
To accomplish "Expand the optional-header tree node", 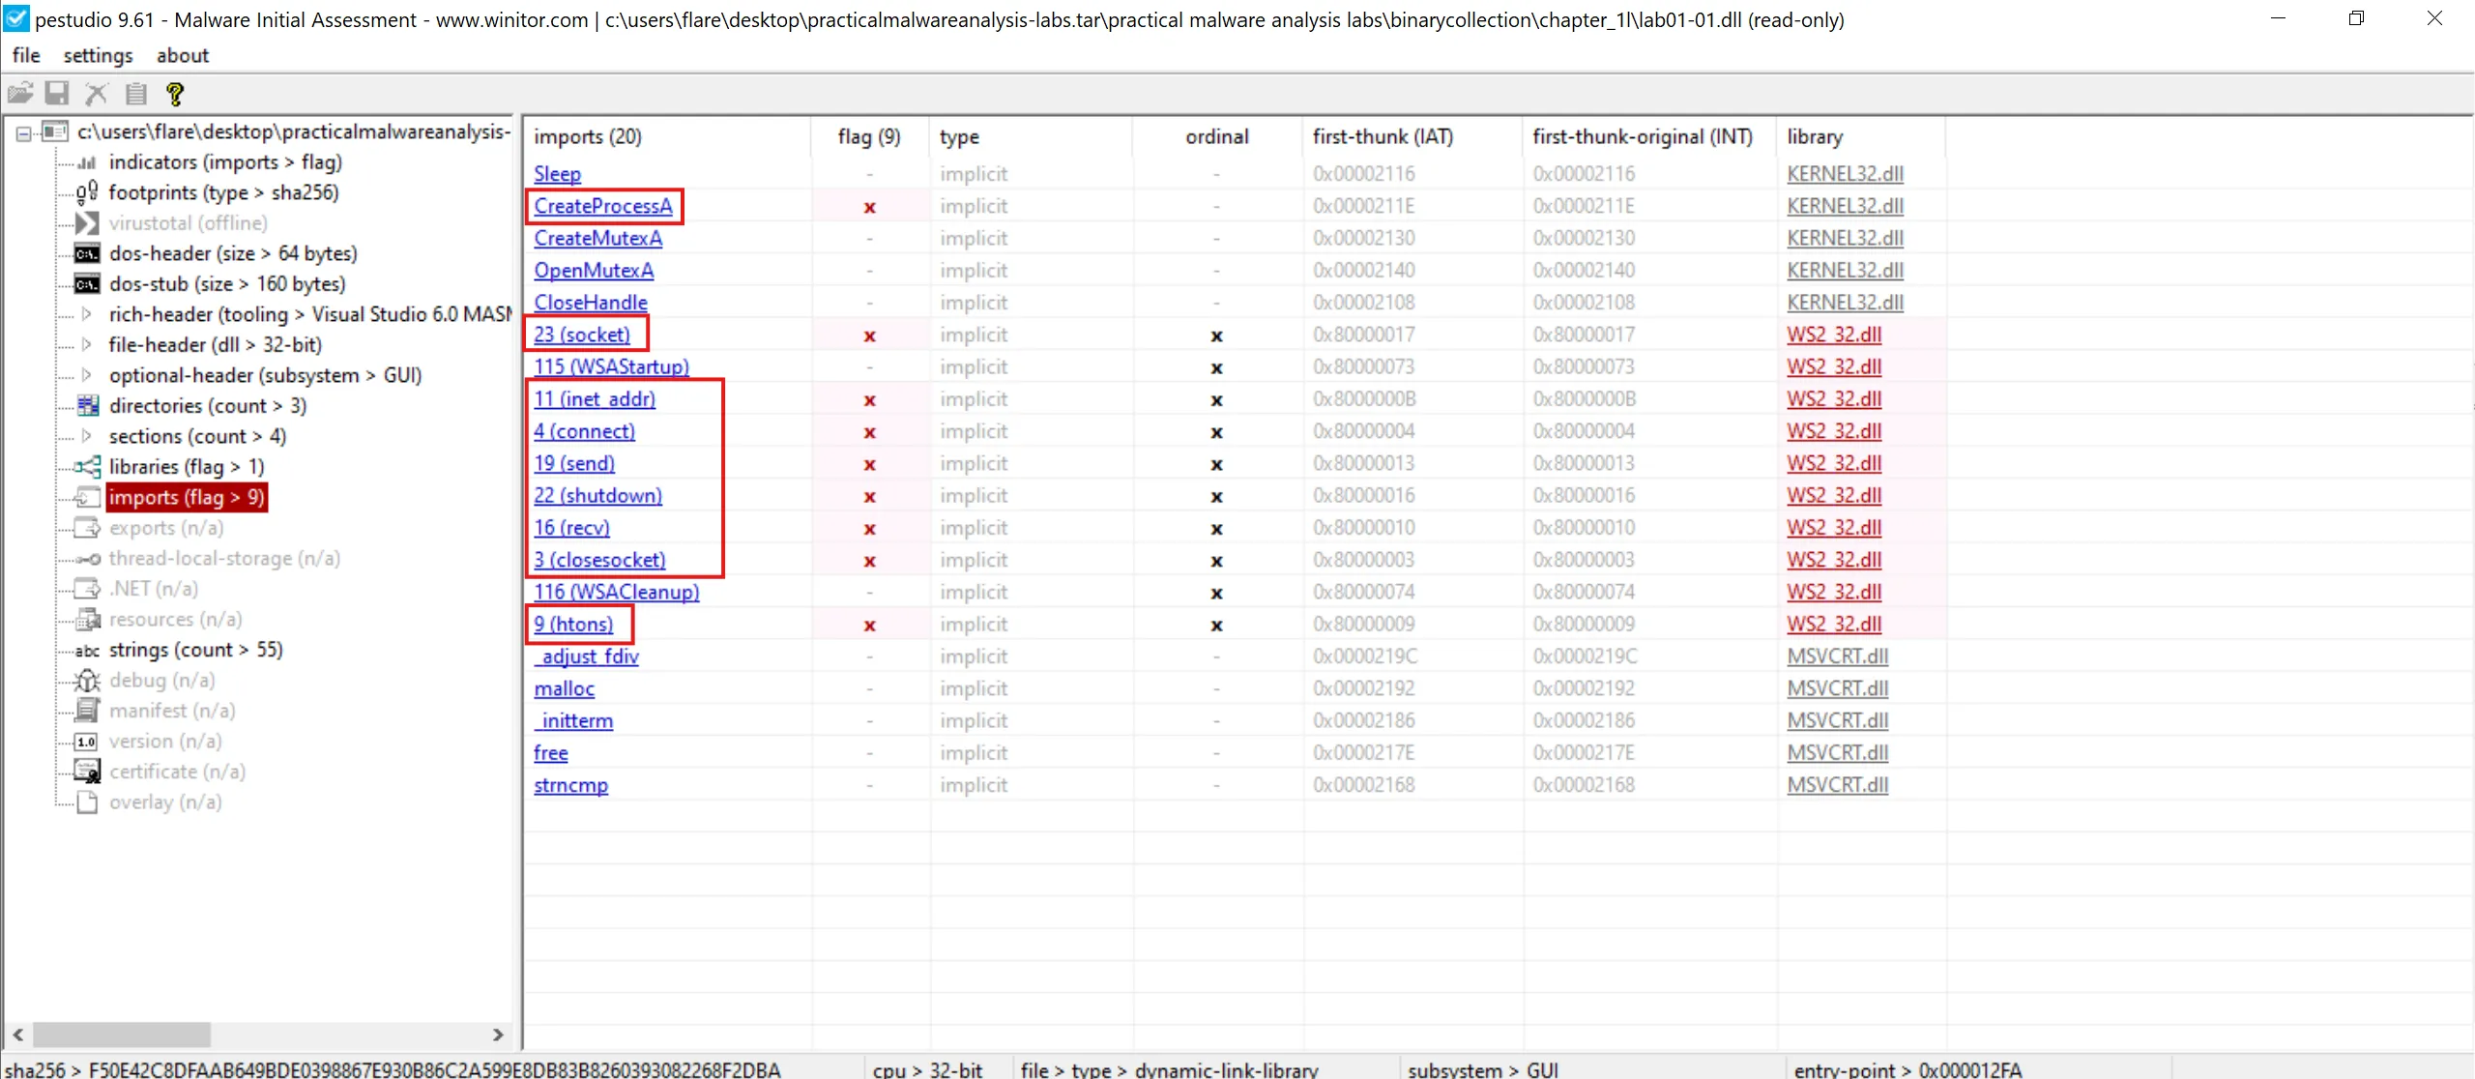I will click(x=87, y=375).
